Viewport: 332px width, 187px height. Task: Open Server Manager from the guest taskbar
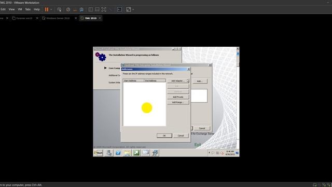click(x=109, y=153)
